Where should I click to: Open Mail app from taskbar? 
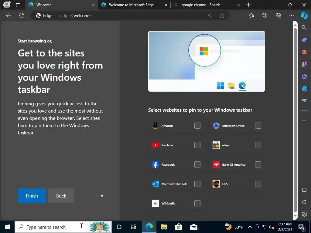[193, 227]
